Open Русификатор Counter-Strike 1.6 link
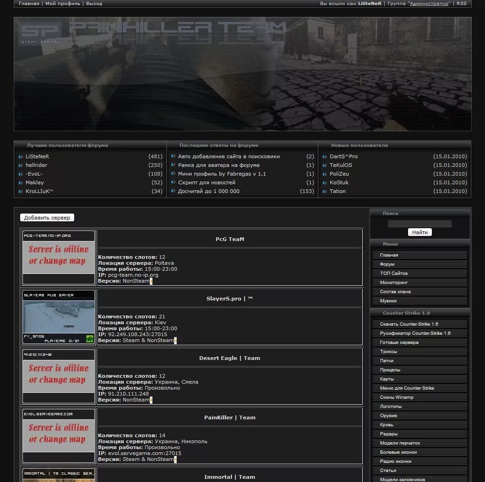 point(420,333)
